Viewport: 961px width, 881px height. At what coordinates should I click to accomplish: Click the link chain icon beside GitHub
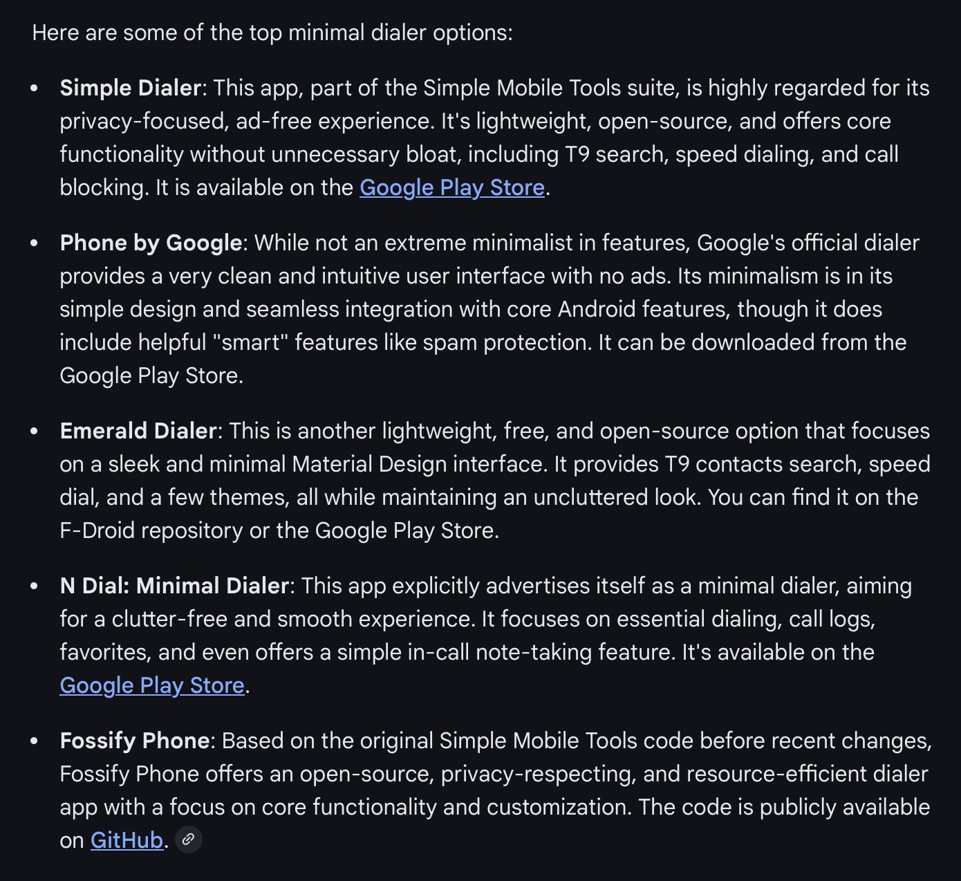(x=188, y=840)
